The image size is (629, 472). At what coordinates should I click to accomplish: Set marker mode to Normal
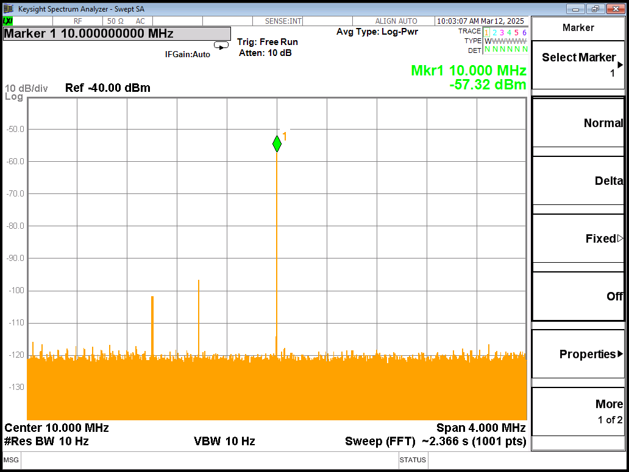pyautogui.click(x=578, y=123)
